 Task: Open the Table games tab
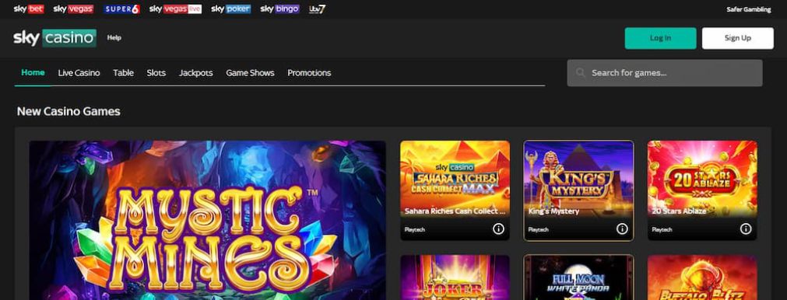coord(124,72)
